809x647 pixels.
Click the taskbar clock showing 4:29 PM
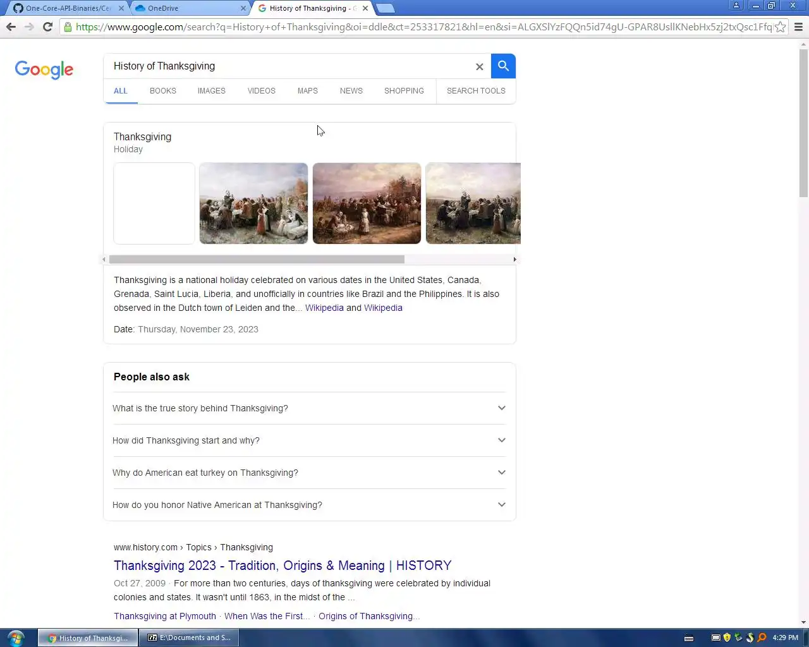[x=785, y=638]
